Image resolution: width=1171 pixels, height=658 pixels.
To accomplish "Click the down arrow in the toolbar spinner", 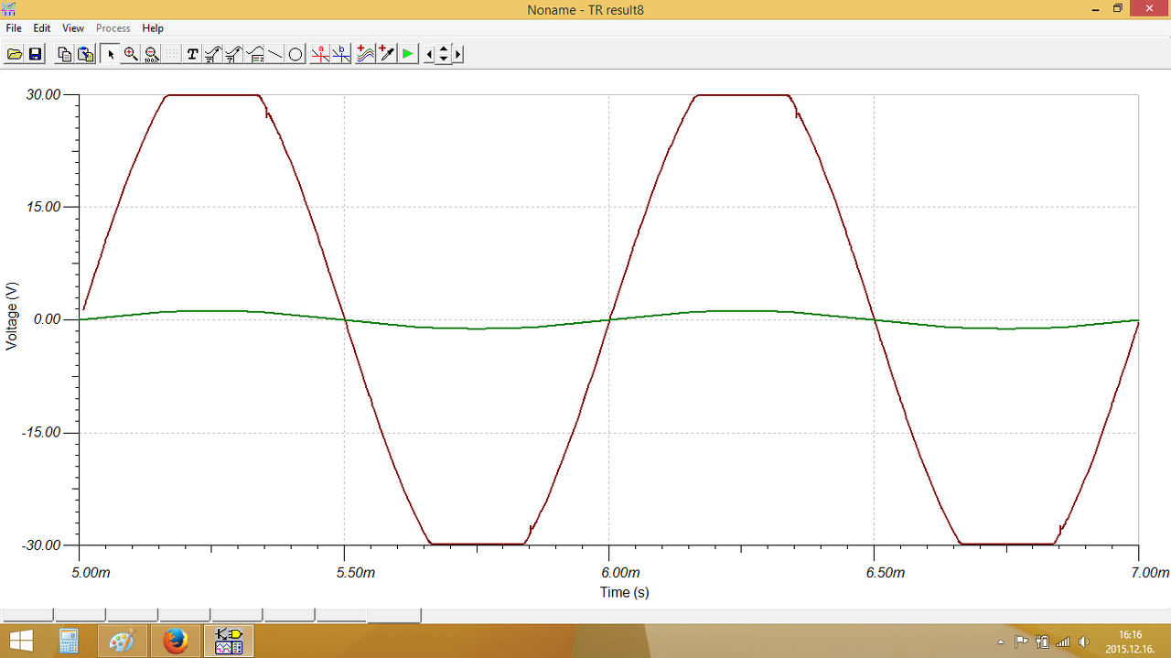I will 444,59.
